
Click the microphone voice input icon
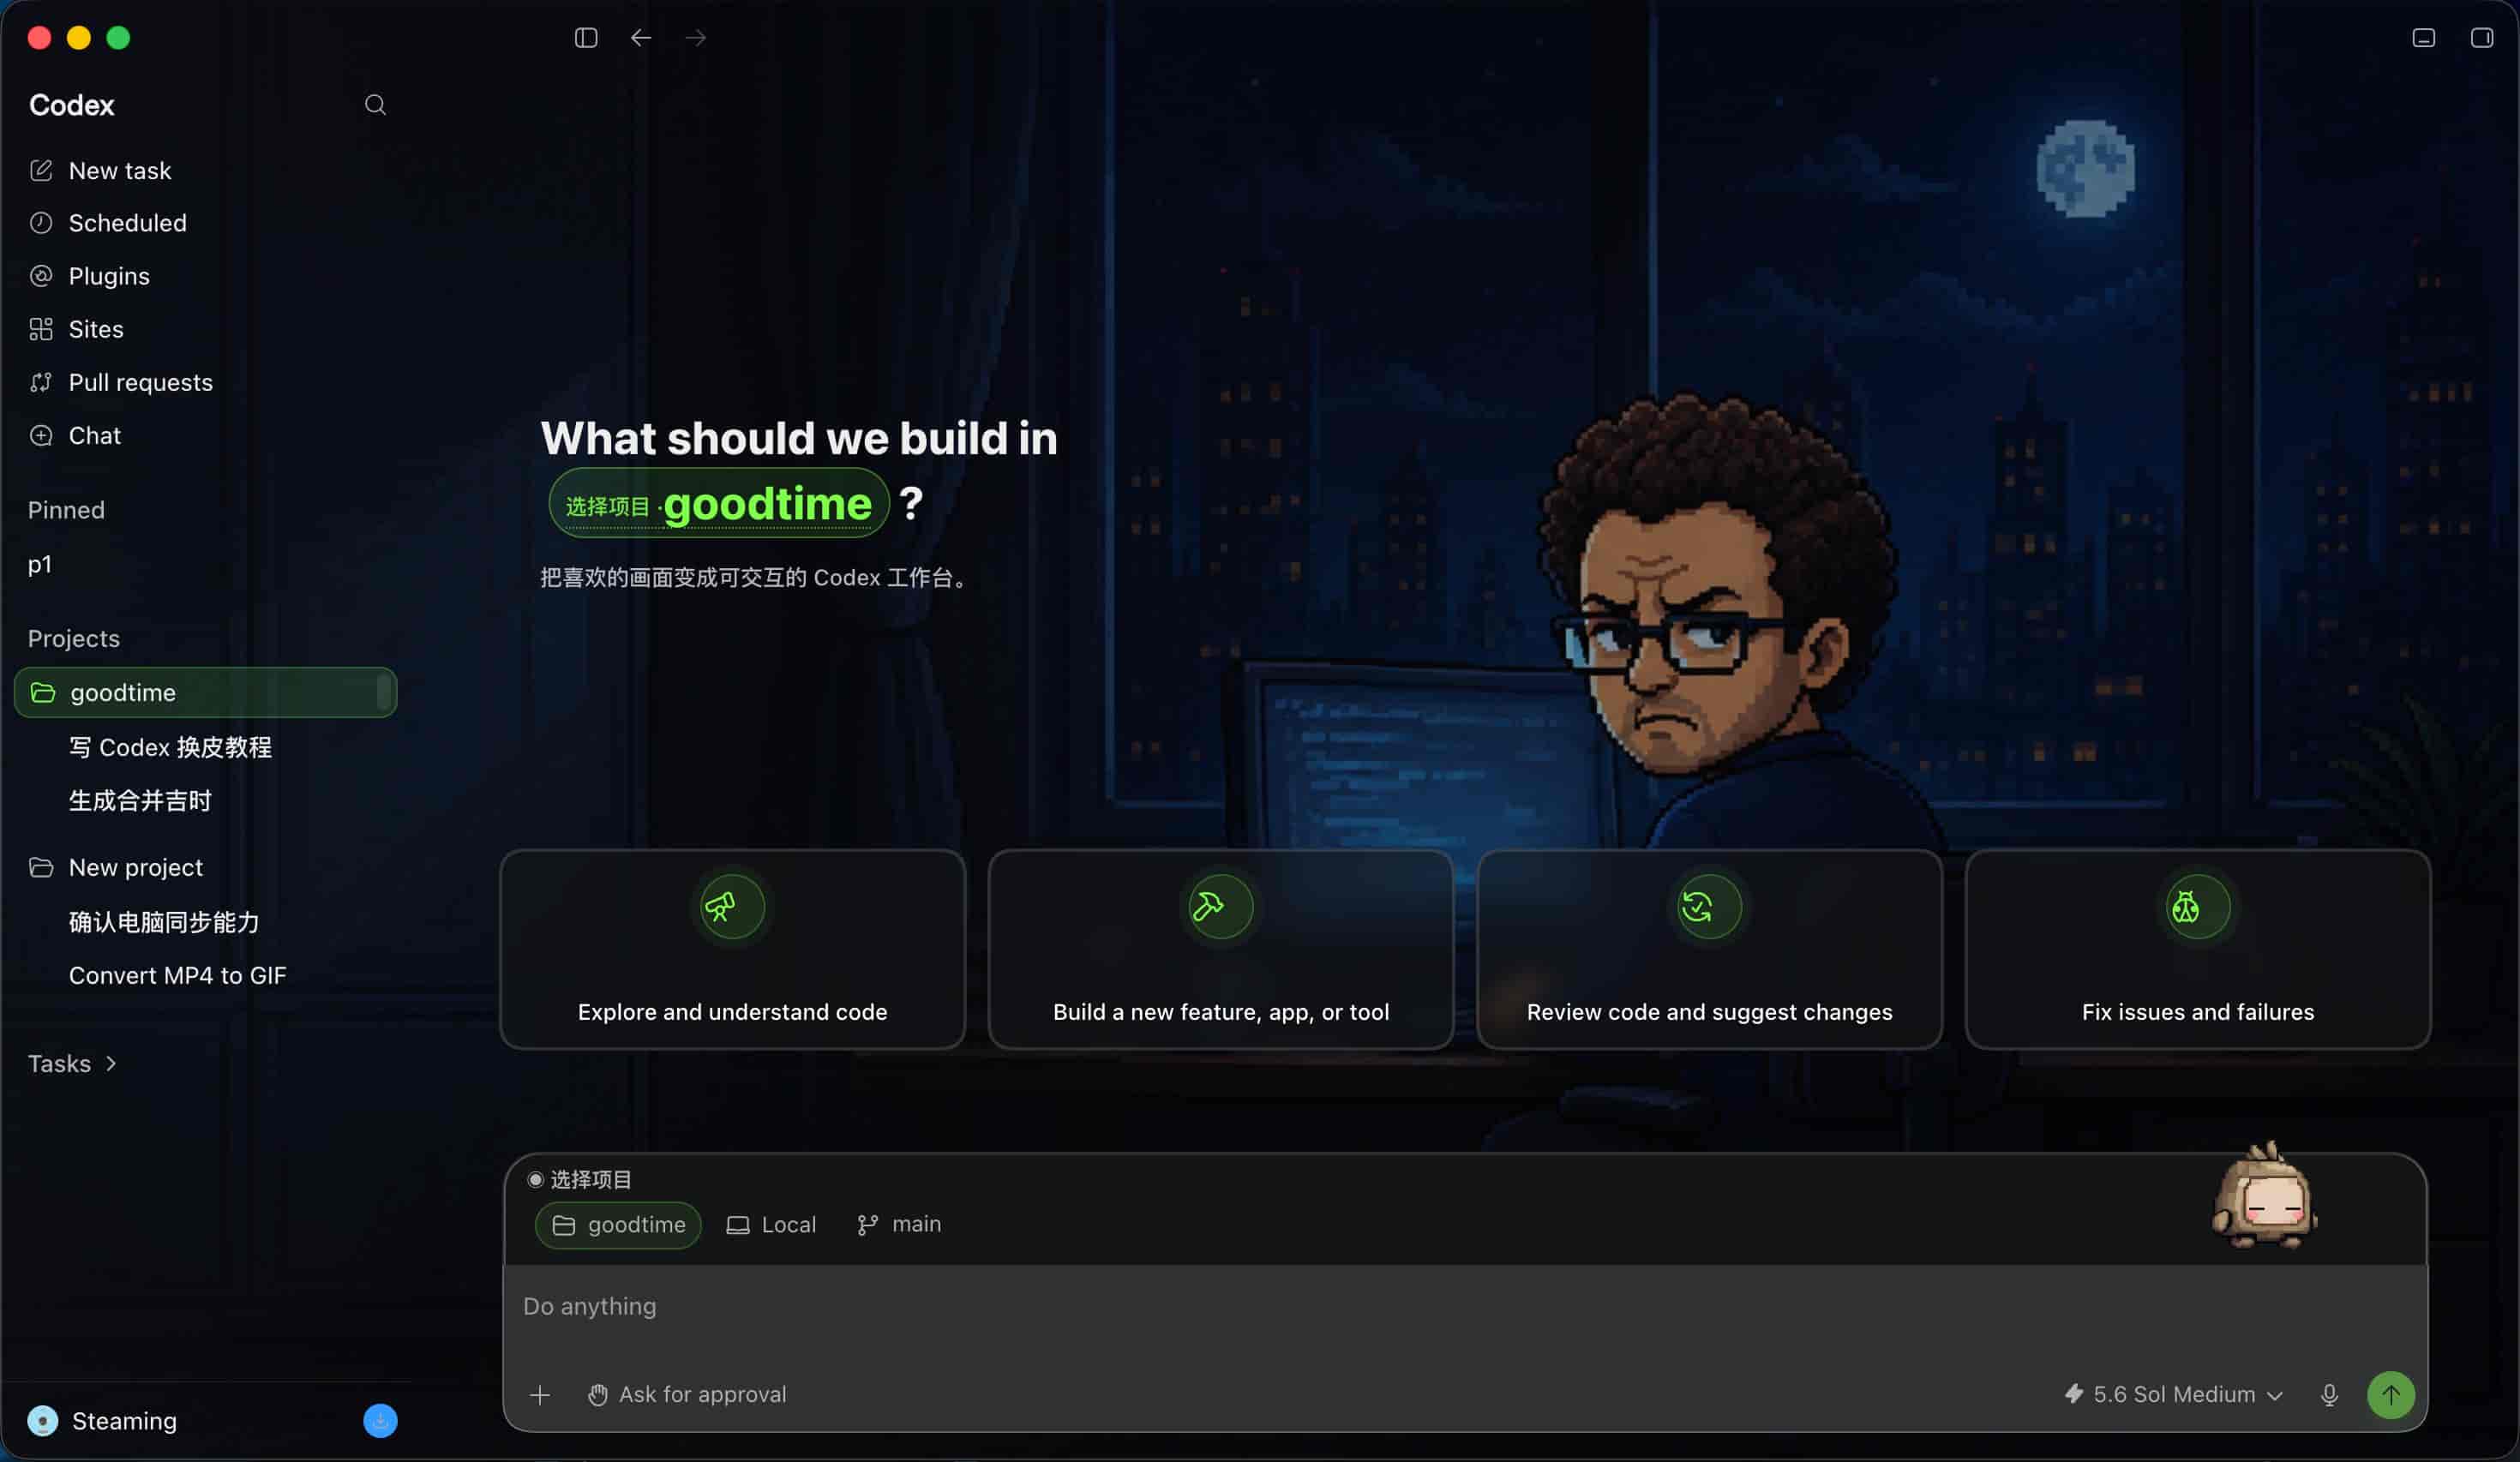point(2329,1395)
